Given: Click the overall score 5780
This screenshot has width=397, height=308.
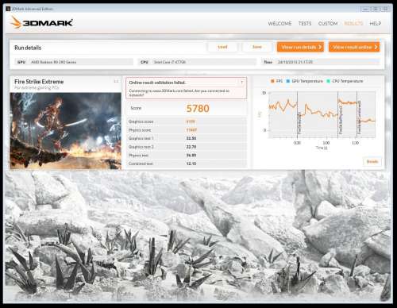Looking at the screenshot, I should pyautogui.click(x=198, y=109).
